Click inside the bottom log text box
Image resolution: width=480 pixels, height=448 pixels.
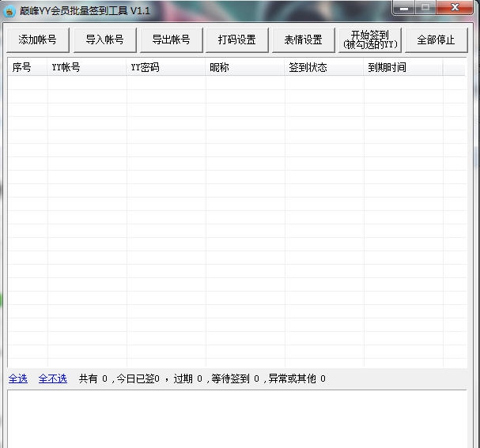pos(237,419)
